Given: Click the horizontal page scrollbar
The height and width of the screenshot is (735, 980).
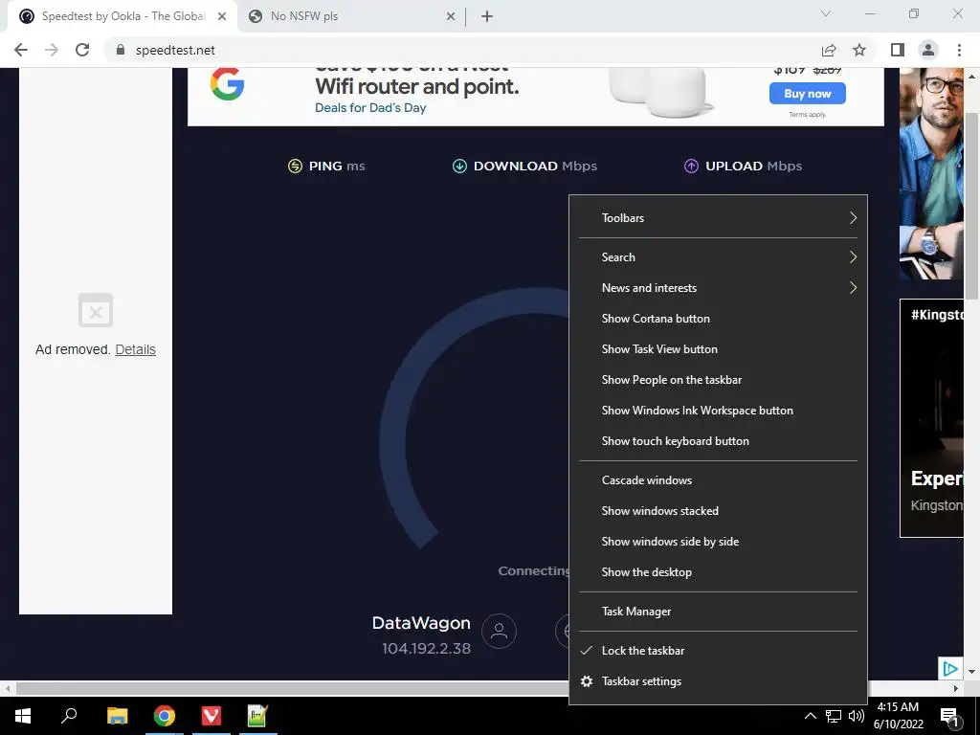Looking at the screenshot, I should tap(291, 688).
